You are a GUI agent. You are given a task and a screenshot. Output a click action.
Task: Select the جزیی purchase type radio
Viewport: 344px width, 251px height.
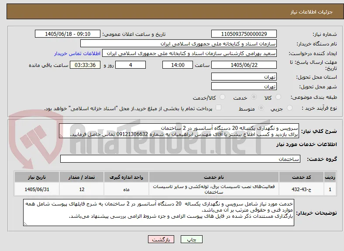[x=289, y=108]
